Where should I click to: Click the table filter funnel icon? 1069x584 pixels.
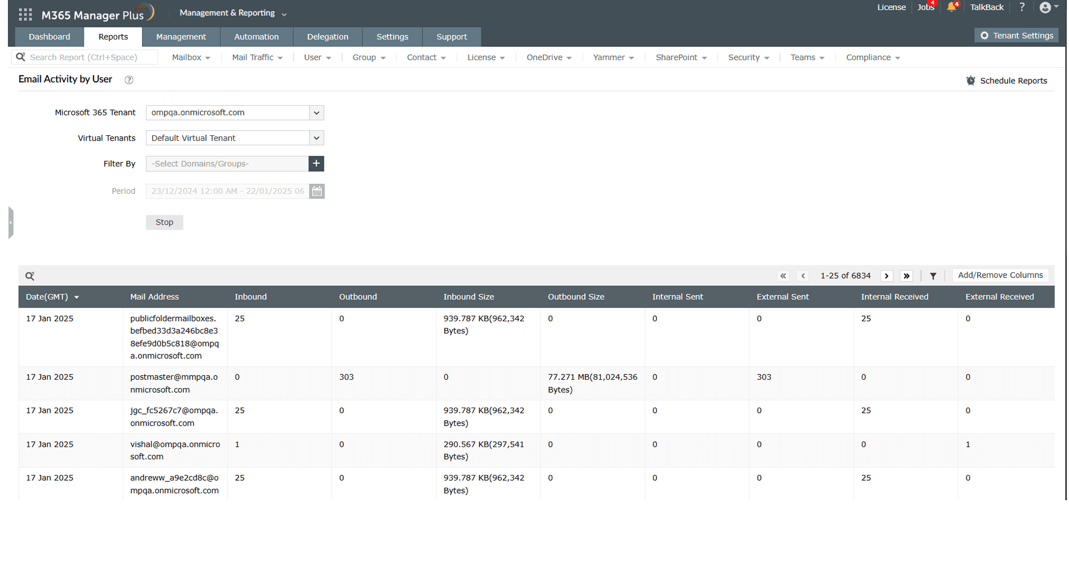[933, 276]
